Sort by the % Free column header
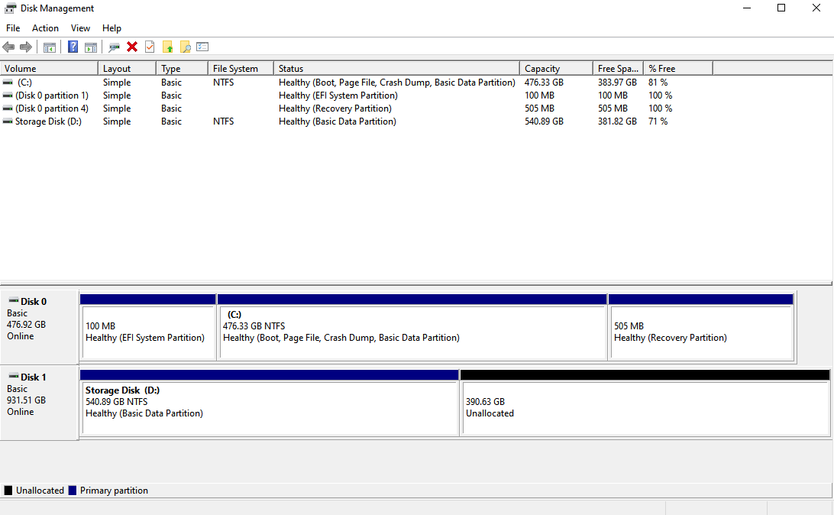The height and width of the screenshot is (515, 834). (x=678, y=69)
